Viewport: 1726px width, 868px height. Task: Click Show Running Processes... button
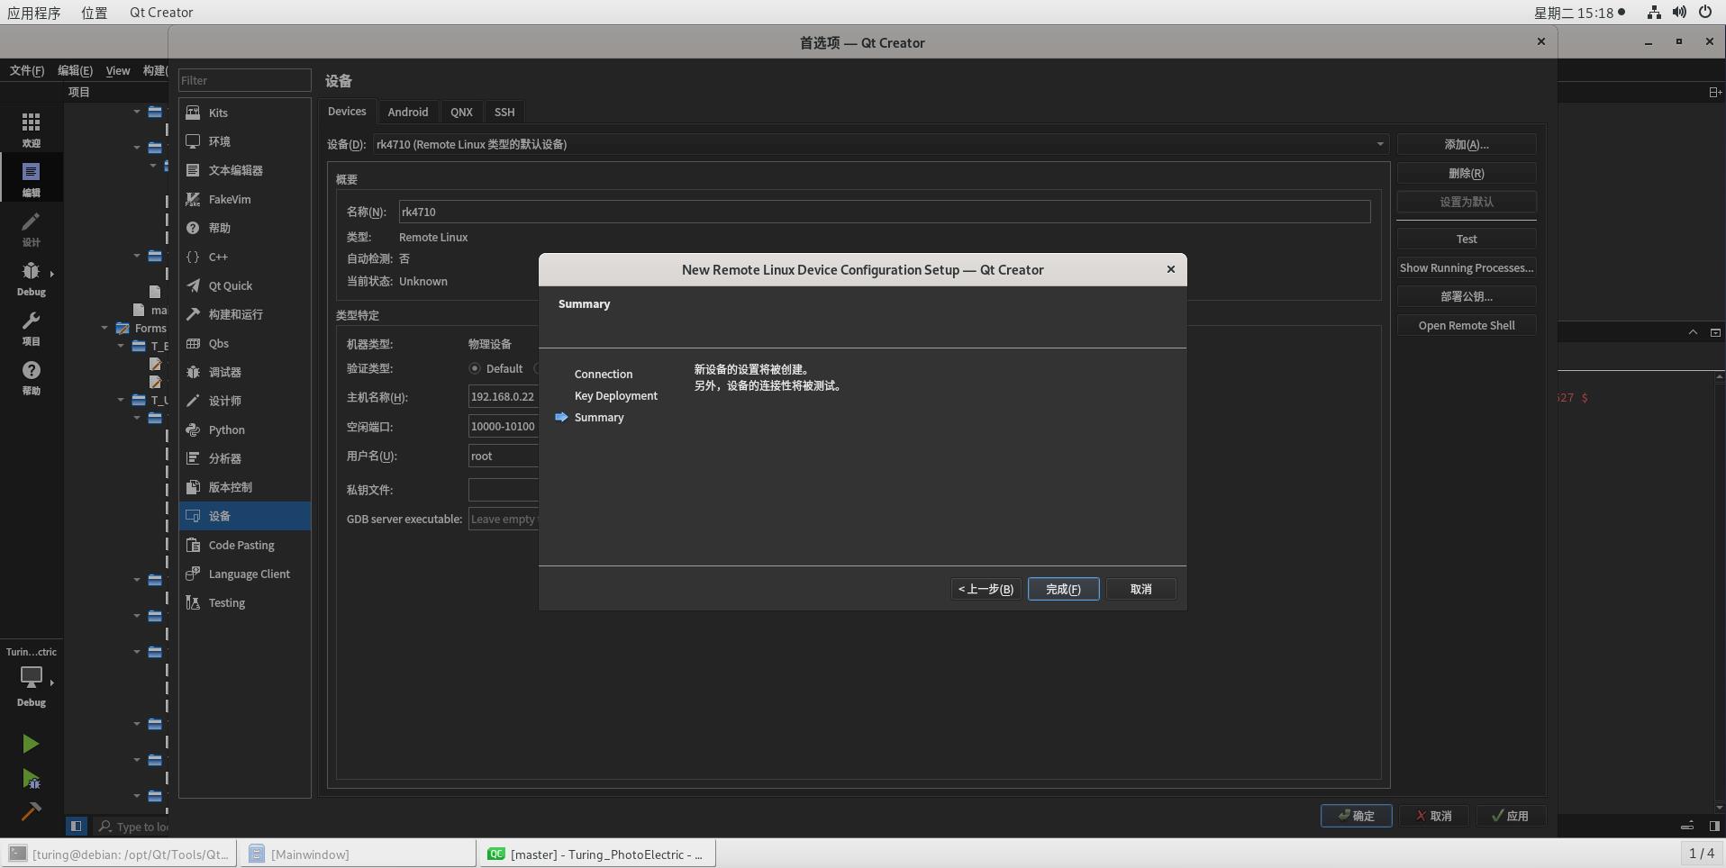(1467, 267)
